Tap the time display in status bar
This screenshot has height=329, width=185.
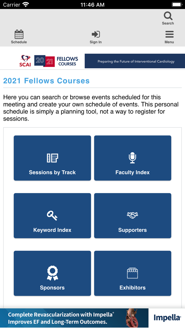[x=92, y=4]
